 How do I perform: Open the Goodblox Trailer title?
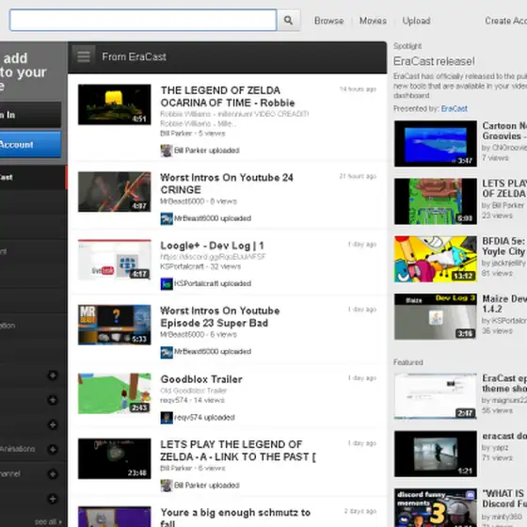pyautogui.click(x=201, y=379)
